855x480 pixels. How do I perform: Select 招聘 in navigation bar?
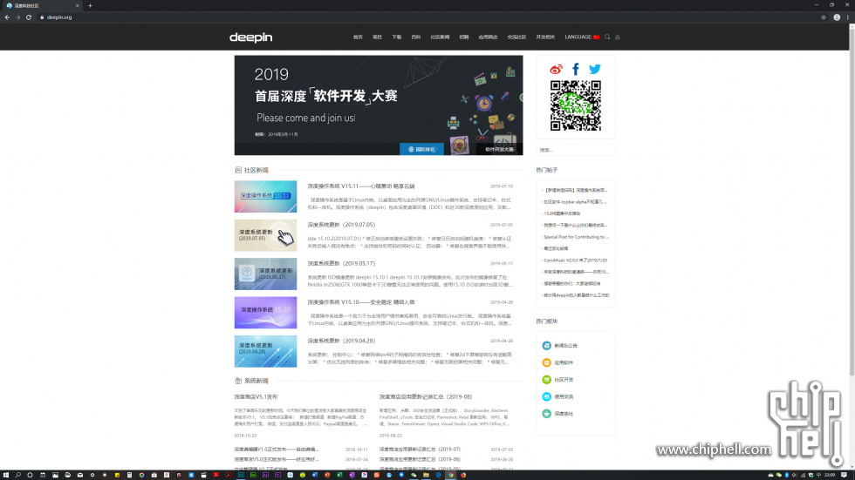[464, 37]
